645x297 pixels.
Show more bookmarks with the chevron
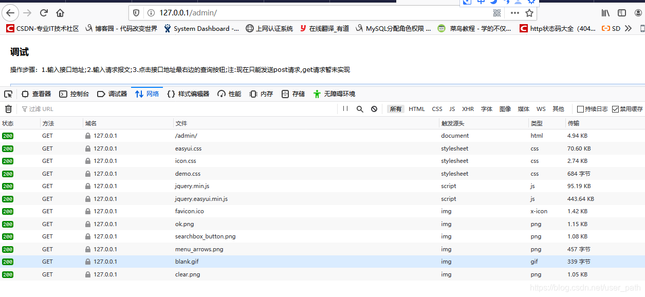(628, 29)
